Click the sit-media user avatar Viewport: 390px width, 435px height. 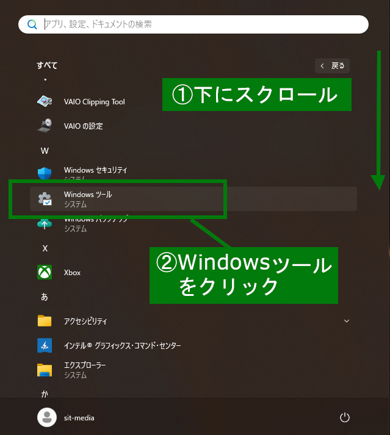click(x=47, y=417)
